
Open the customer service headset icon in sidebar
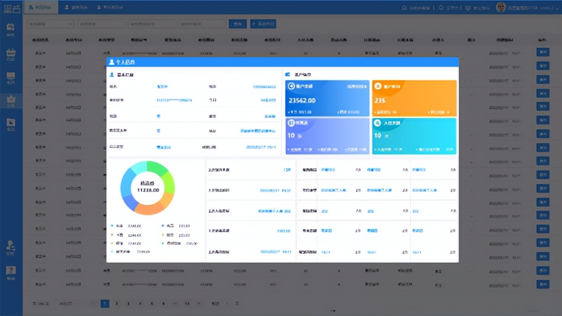tap(11, 247)
